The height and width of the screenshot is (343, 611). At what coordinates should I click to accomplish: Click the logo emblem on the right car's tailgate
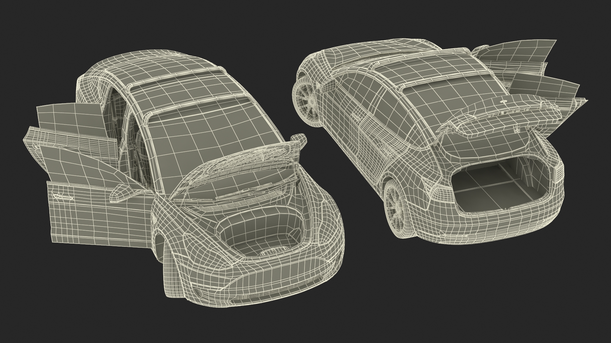coord(503,102)
